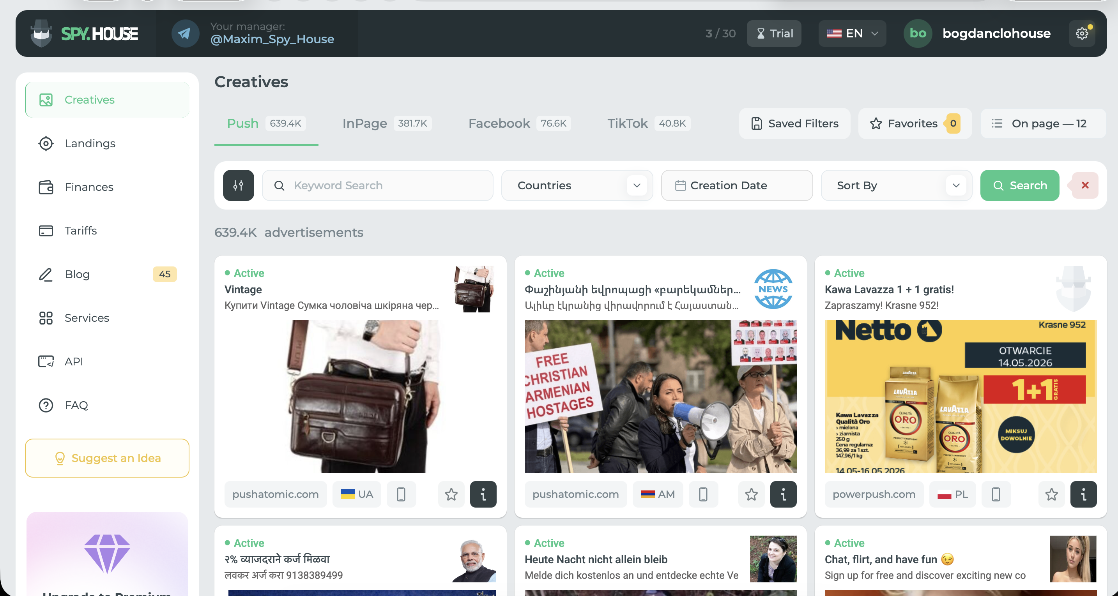Open the Netto Lavazza ad image

click(x=961, y=397)
